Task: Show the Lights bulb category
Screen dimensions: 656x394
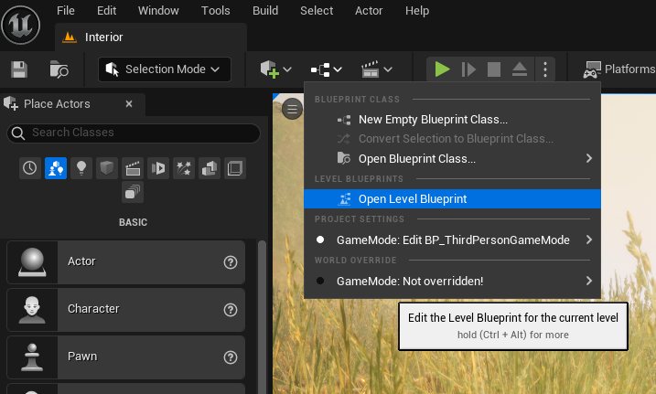Action: coord(81,168)
